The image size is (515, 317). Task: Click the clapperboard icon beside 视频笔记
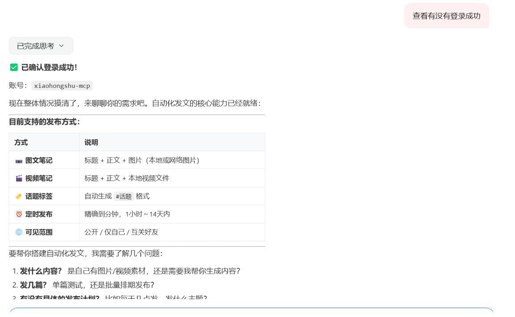click(19, 178)
